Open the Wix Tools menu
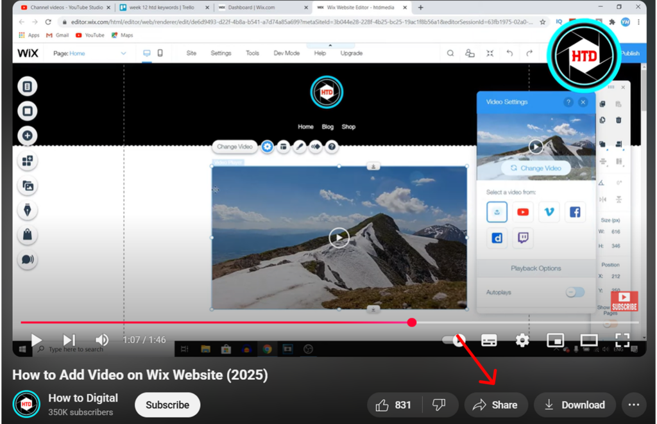 click(252, 53)
